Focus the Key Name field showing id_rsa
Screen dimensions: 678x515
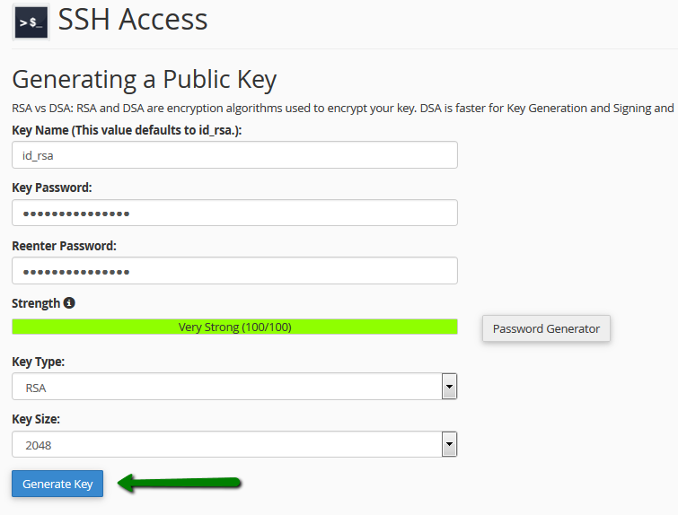tap(234, 154)
